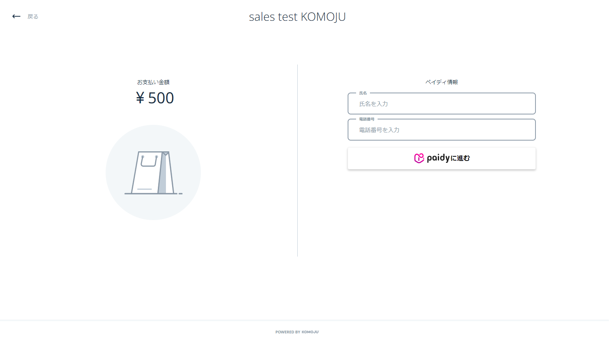Click the small 氏名 floating label
Image resolution: width=610 pixels, height=338 pixels.
(363, 93)
